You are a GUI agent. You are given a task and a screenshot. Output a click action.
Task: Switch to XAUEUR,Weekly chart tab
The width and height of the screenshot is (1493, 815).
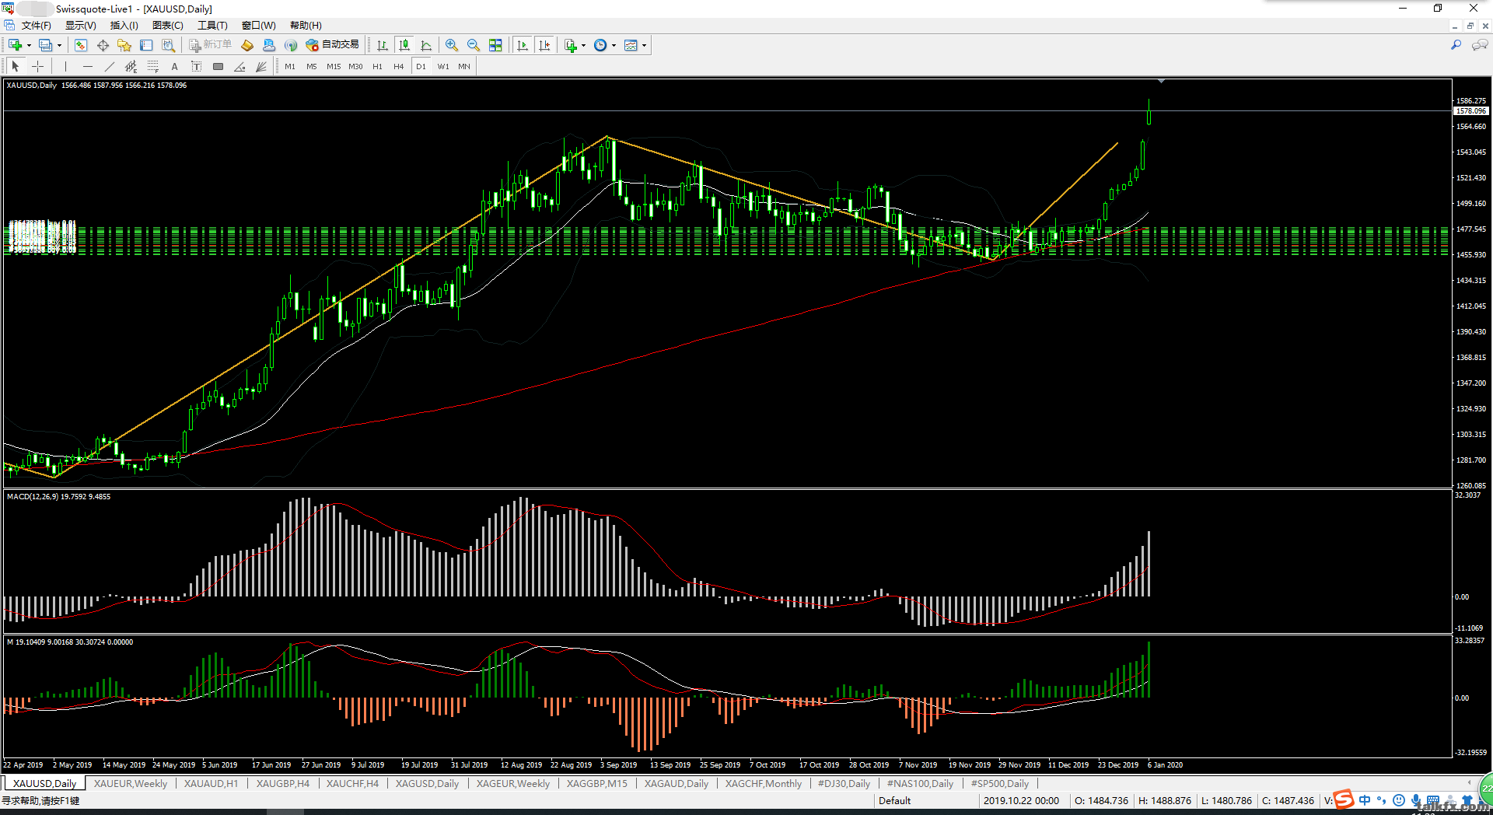coord(131,783)
